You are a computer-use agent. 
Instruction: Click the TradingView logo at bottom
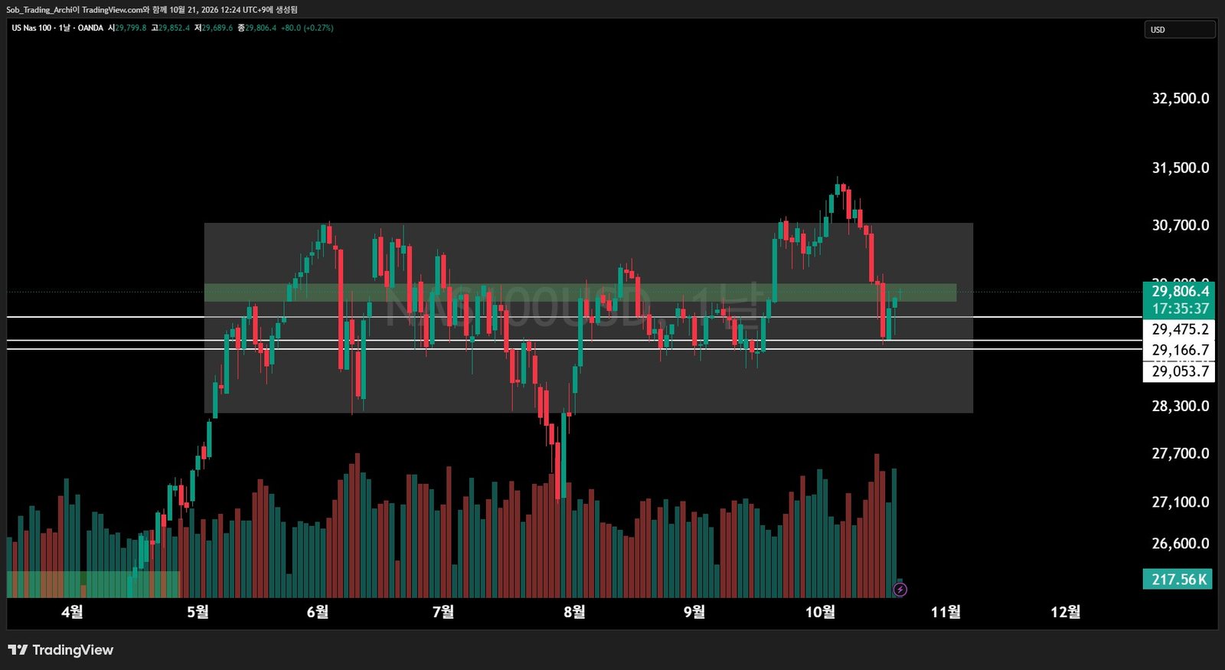click(60, 650)
